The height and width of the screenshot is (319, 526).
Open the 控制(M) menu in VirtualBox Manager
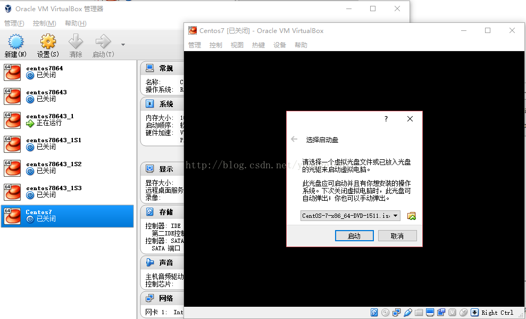pyautogui.click(x=44, y=23)
